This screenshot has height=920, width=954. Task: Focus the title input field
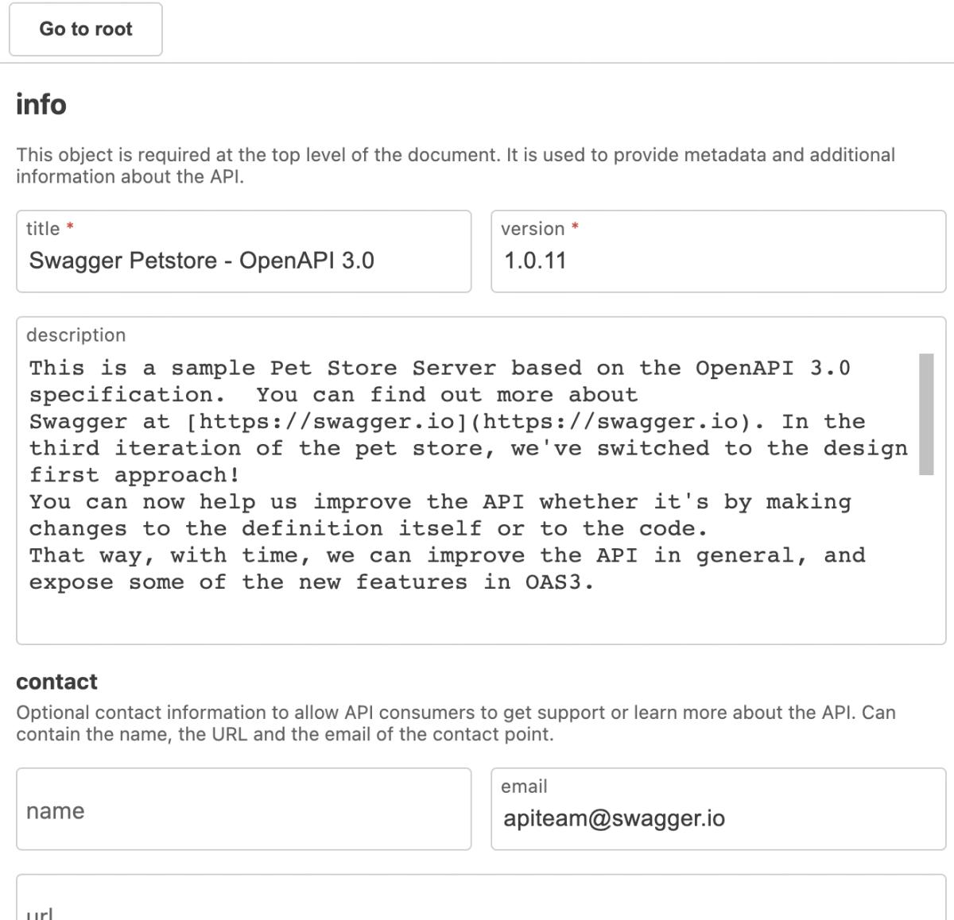pyautogui.click(x=243, y=261)
